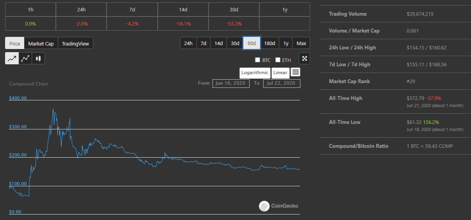The height and width of the screenshot is (220, 471).
Task: Edit the From date field Jun 16, 2020
Action: click(x=231, y=83)
